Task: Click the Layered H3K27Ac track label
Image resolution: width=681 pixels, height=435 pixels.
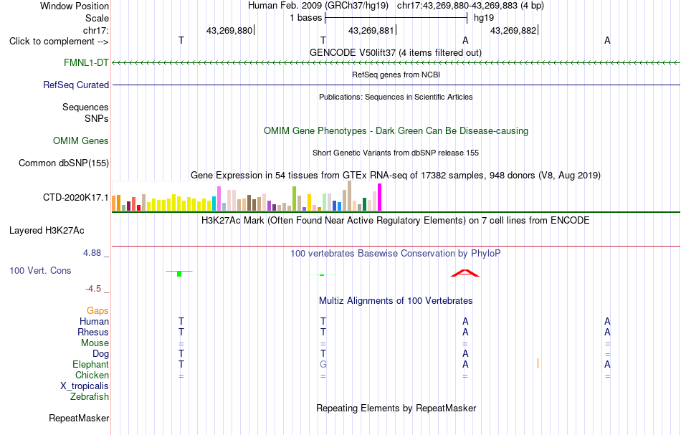Action: click(x=47, y=231)
